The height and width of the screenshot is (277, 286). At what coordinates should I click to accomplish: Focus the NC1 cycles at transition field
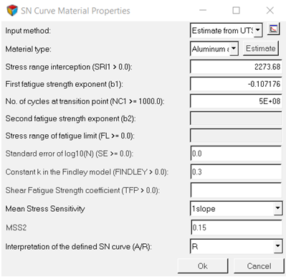coord(236,101)
